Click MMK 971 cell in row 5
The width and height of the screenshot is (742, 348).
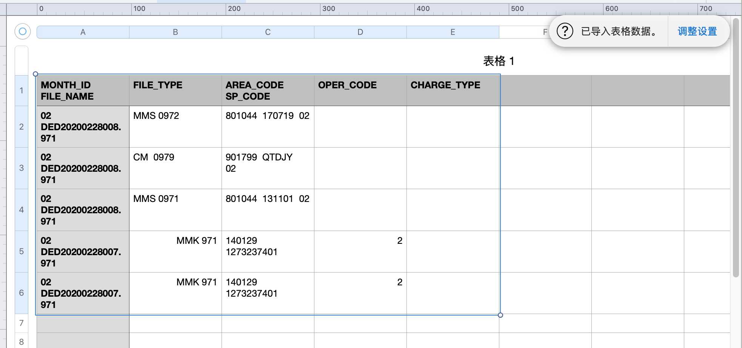tap(175, 252)
